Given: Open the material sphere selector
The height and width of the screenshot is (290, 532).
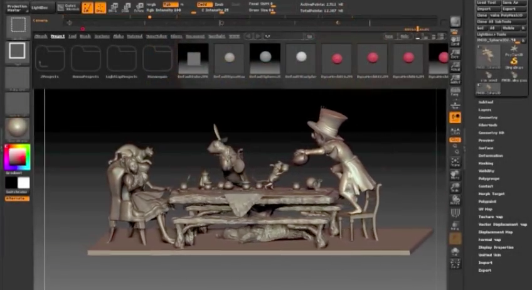Looking at the screenshot, I should point(18,129).
